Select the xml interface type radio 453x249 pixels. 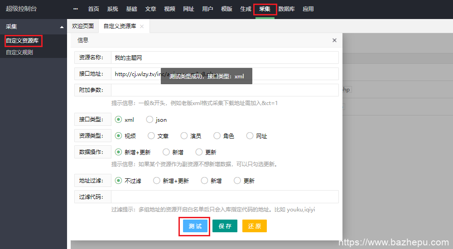click(119, 120)
